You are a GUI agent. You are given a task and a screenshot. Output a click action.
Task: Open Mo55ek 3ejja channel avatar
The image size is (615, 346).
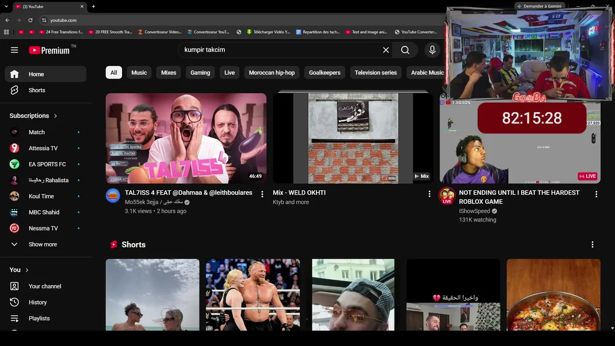113,196
